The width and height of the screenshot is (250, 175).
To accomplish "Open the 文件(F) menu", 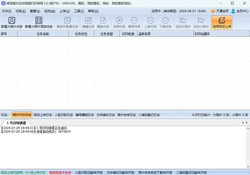I will point(7,11).
